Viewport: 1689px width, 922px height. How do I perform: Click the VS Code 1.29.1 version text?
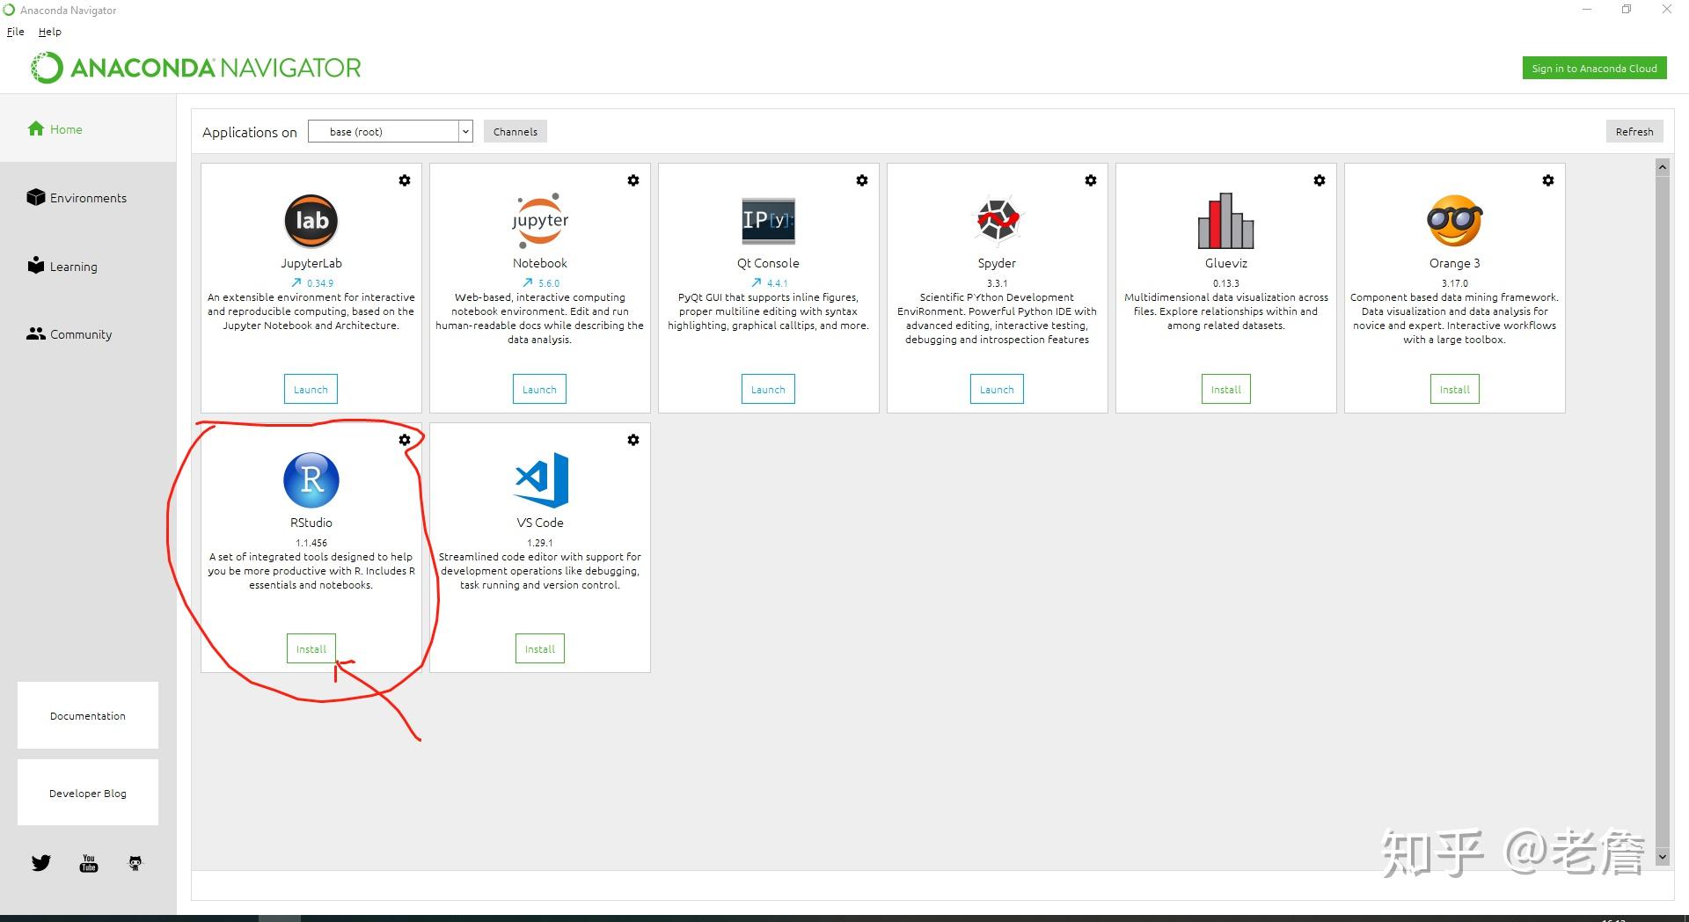tap(540, 543)
